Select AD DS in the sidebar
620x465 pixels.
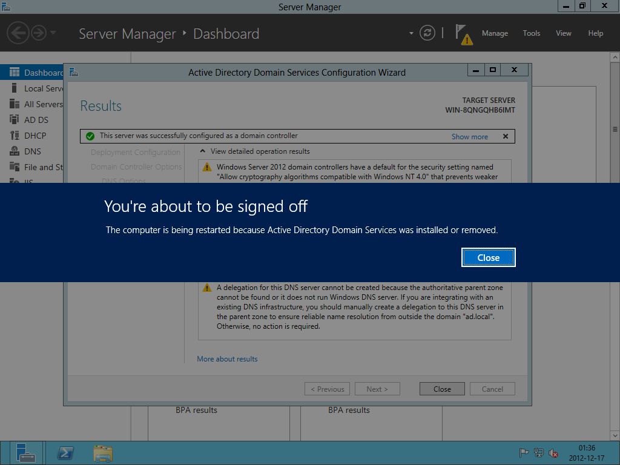click(x=31, y=120)
